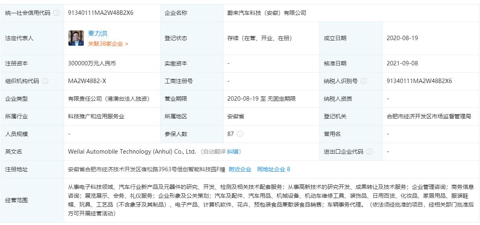Select company type 有限责任公司（港澳台法人独资）
480x225 pixels.
tap(110, 99)
